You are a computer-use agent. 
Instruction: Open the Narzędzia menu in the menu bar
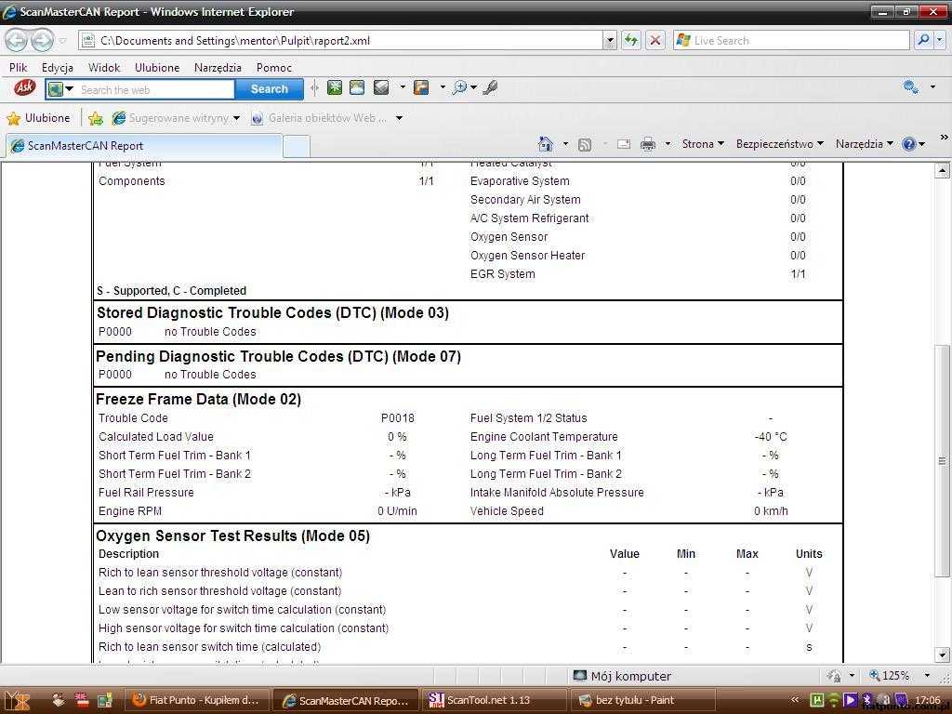pos(218,67)
